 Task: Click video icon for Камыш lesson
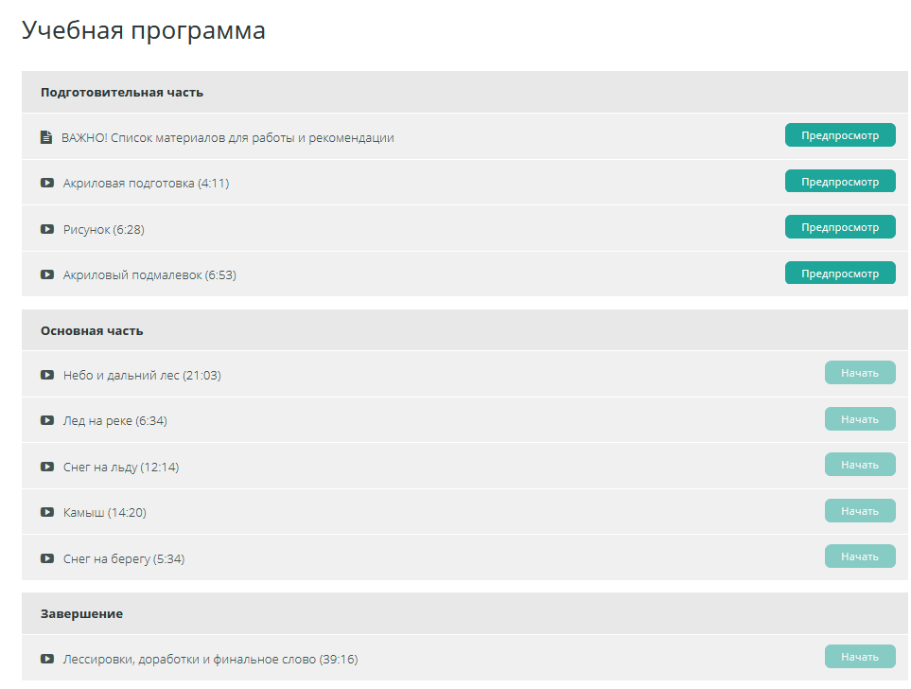(47, 512)
